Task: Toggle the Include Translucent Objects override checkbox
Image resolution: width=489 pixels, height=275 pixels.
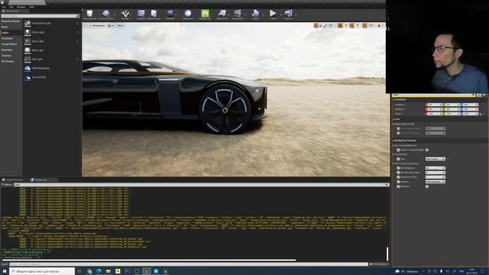Action: 398,150
